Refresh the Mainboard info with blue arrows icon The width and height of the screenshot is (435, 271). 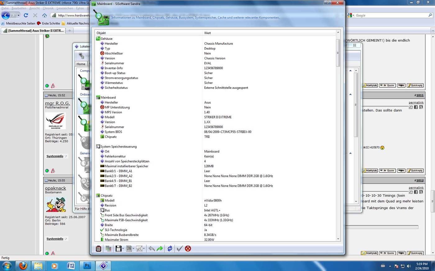[170, 249]
